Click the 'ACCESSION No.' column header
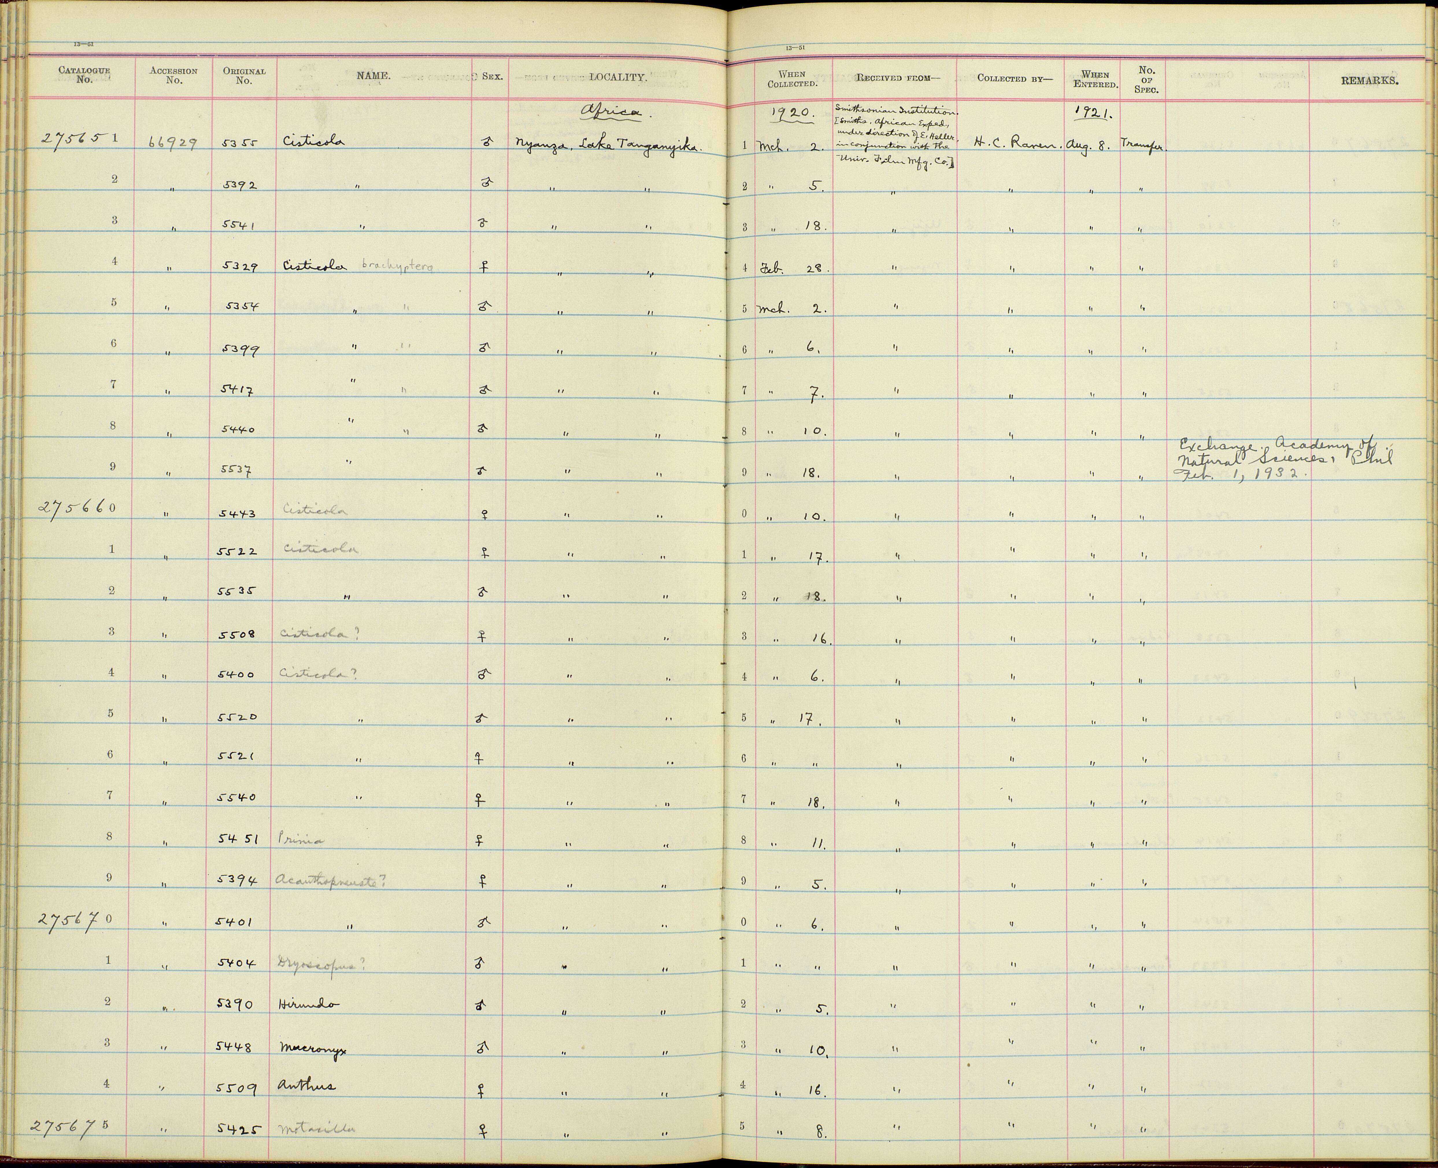The width and height of the screenshot is (1438, 1168). [174, 75]
